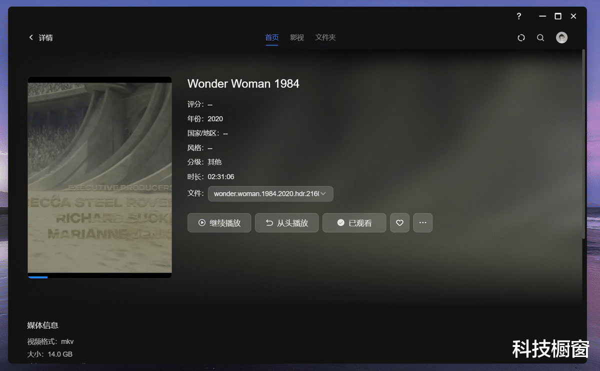Click the 视频格式 value mkv
This screenshot has width=600, height=371.
tap(67, 341)
